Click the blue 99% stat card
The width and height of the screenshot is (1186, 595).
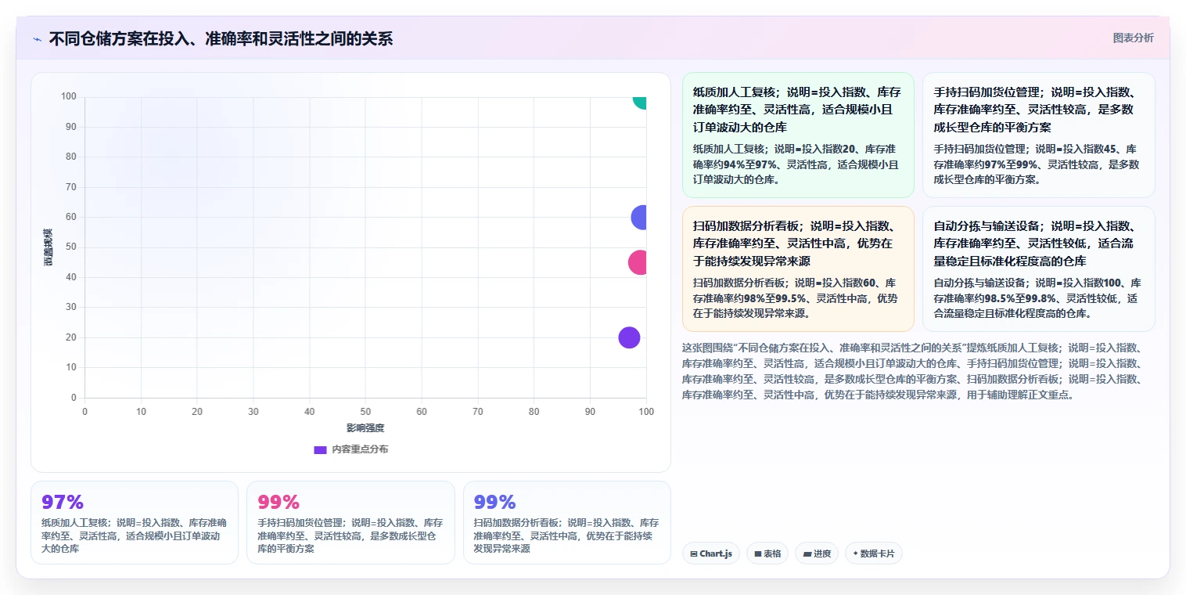point(566,522)
